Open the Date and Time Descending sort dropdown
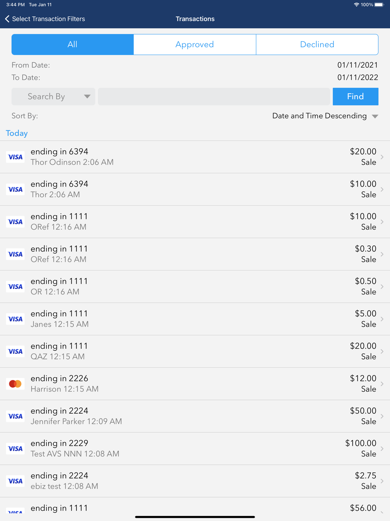Viewport: 390px width, 521px height. (325, 116)
